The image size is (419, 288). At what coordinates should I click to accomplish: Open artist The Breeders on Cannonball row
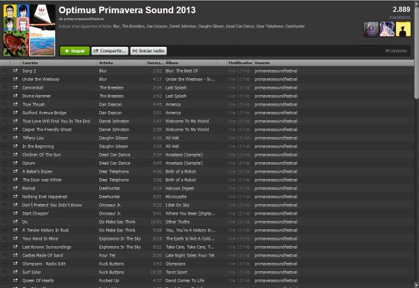pyautogui.click(x=111, y=87)
